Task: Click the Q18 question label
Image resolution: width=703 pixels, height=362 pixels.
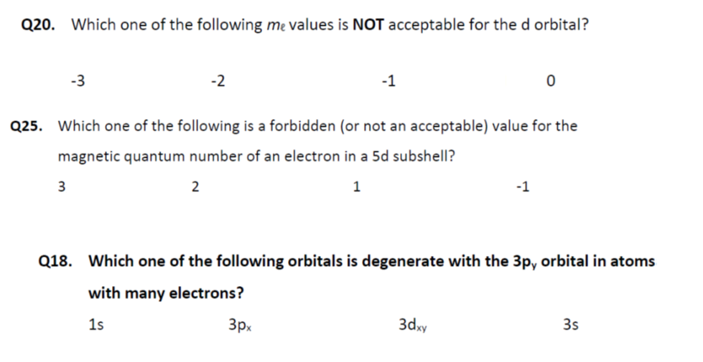Action: 55,261
